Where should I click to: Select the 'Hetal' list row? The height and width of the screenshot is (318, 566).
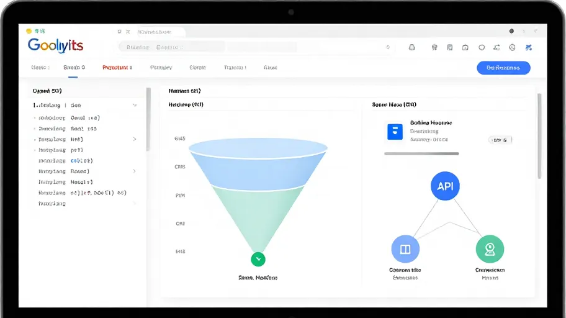pos(85,182)
